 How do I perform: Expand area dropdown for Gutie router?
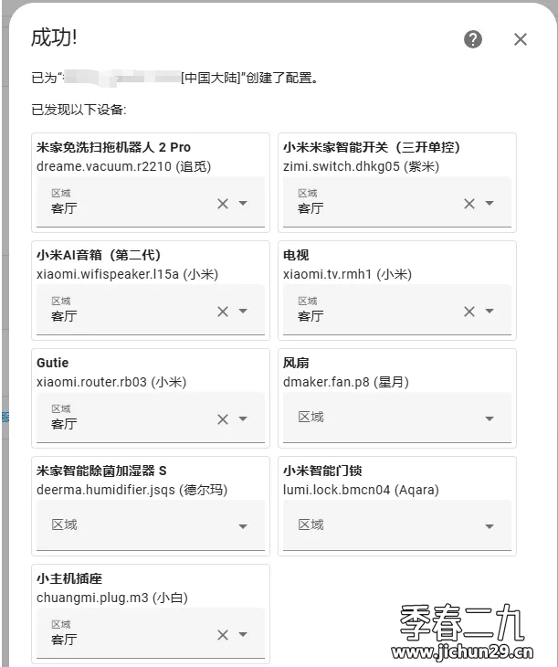pos(243,419)
